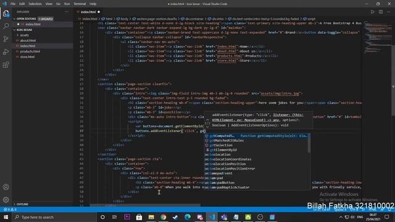Open the Explorer view in the activity bar
395x222 pixels.
(6, 13)
